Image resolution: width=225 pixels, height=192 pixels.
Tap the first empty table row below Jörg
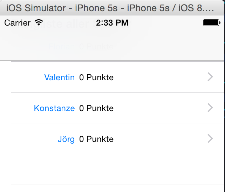[x=118, y=170]
